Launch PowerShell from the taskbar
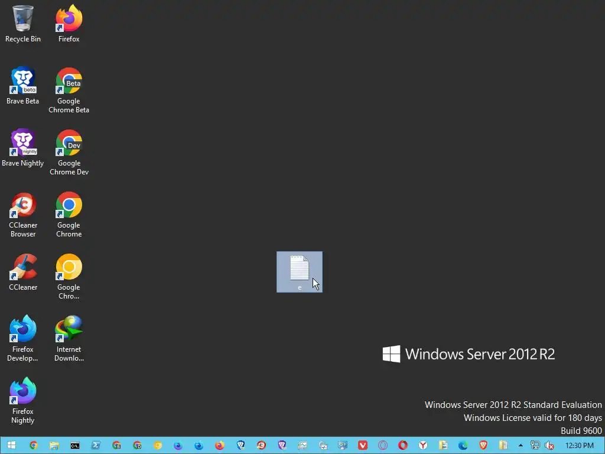The height and width of the screenshot is (454, 605). [96, 446]
